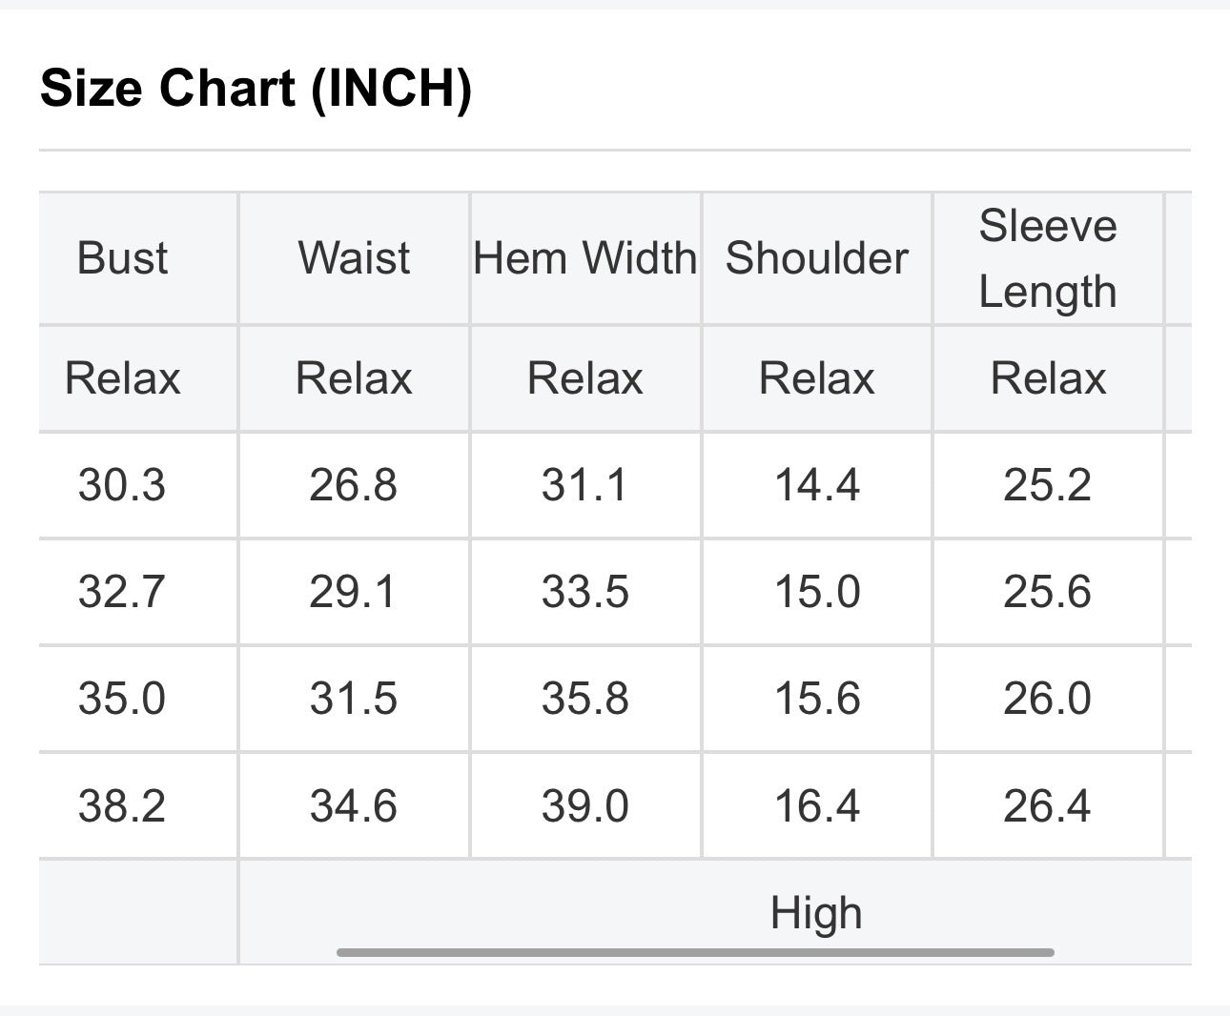Select bust value 30.3
This screenshot has width=1230, height=1016.
click(x=122, y=485)
